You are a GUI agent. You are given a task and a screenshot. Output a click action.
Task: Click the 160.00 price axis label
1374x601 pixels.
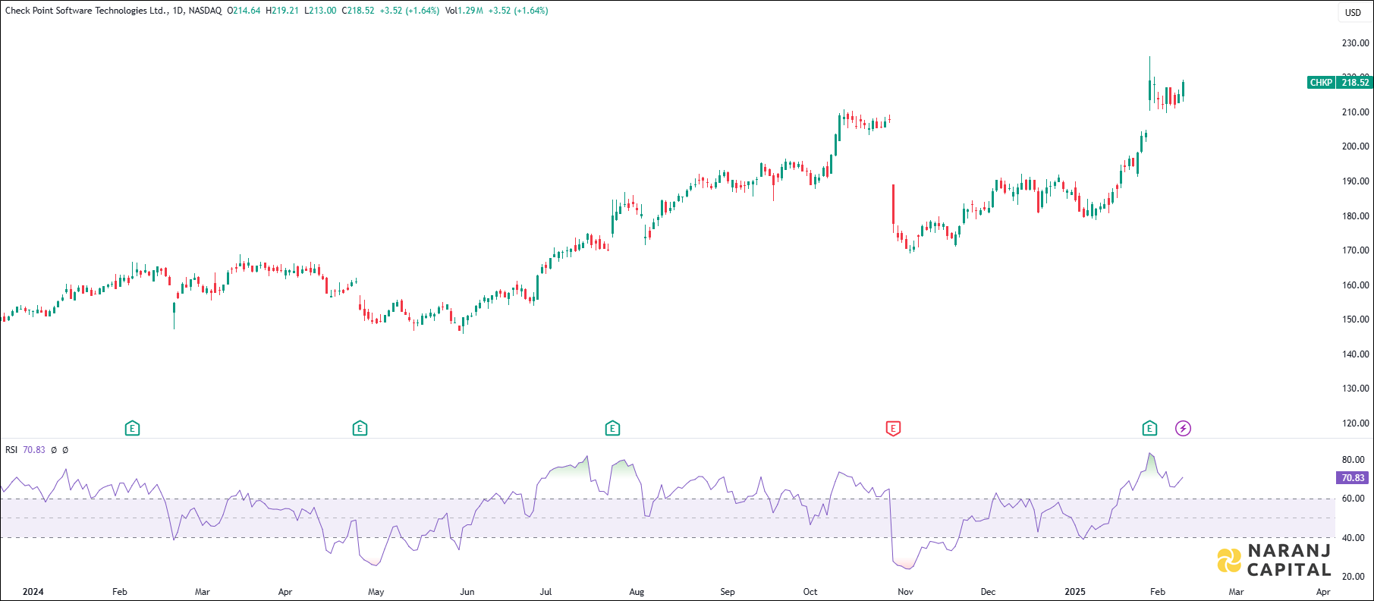(1355, 285)
